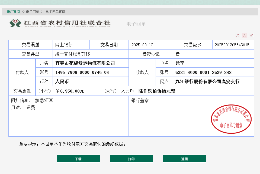Image resolution: width=260 pixels, height=174 pixels.
Task: Click the increase font size A+ icon
Action: pos(251,36)
